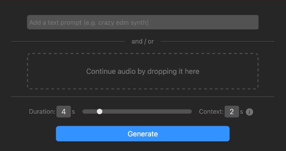Click the number 4 in the Duration box
286x151 pixels.
click(63, 112)
